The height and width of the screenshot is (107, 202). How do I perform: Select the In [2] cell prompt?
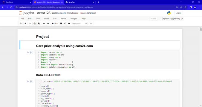click(30, 81)
